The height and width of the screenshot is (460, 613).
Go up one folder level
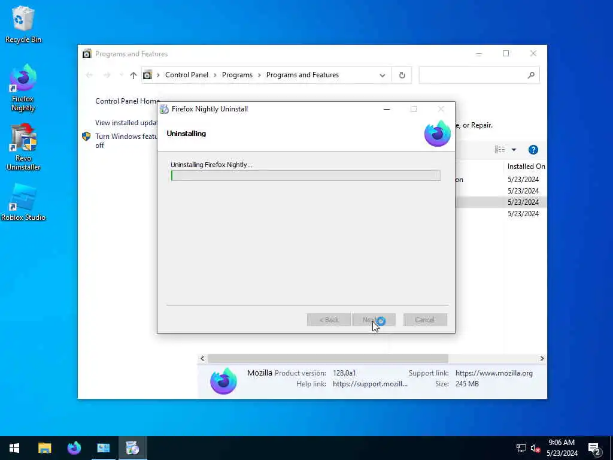[x=133, y=75]
